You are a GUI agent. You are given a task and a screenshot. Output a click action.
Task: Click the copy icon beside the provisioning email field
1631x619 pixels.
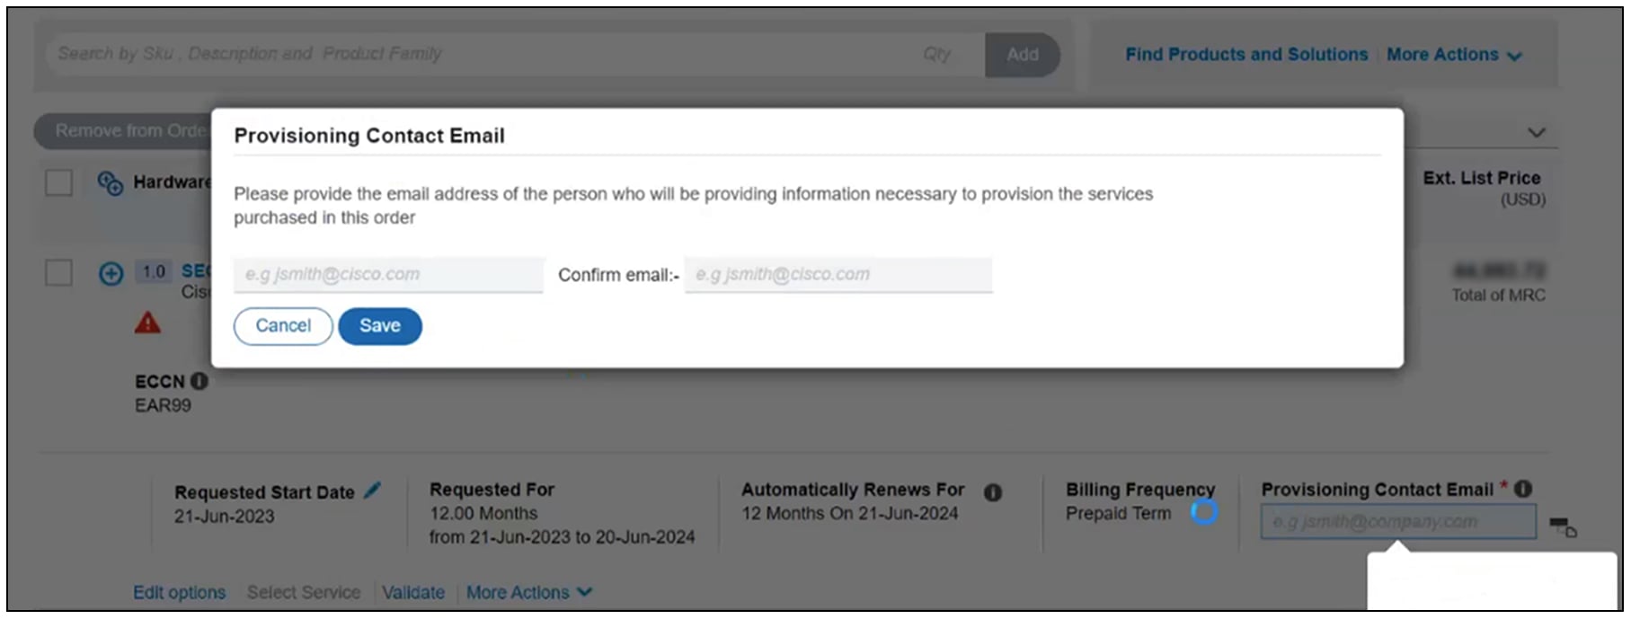click(x=1563, y=526)
